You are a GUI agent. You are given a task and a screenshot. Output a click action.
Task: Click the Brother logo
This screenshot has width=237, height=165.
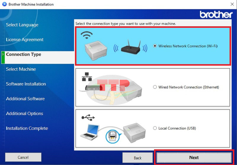pyautogui.click(x=216, y=14)
